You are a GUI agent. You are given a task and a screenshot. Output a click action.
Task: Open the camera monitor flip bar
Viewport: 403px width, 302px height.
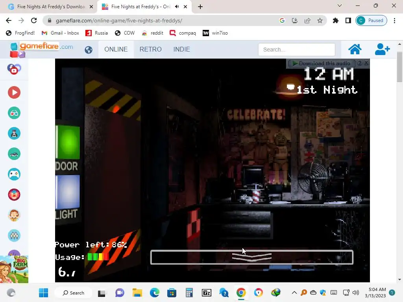coord(252,257)
